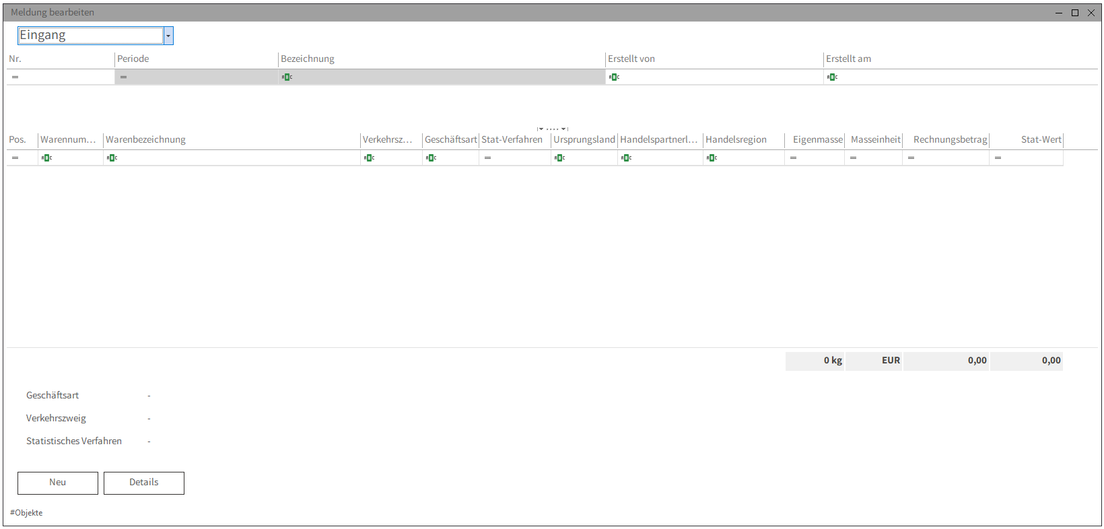The width and height of the screenshot is (1104, 529).
Task: Sort by Handelspartnerl… column header
Action: pos(660,140)
